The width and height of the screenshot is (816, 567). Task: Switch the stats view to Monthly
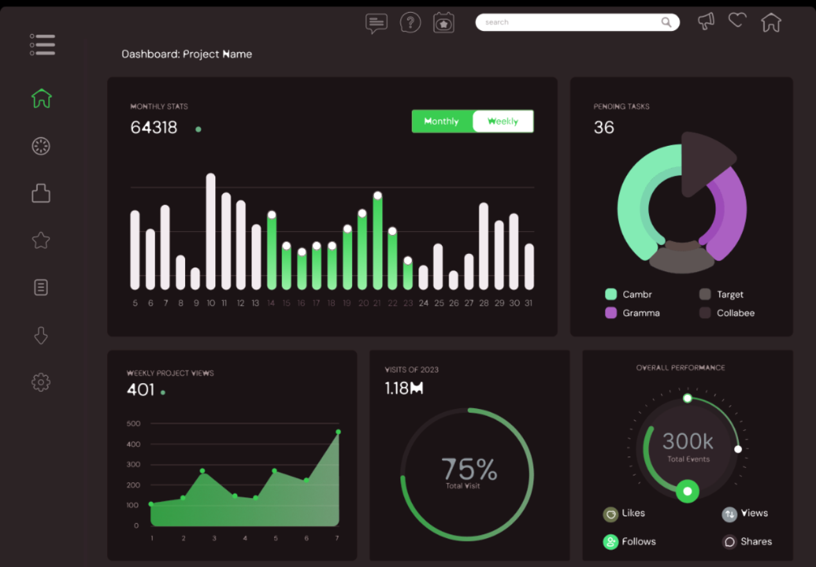tap(442, 122)
